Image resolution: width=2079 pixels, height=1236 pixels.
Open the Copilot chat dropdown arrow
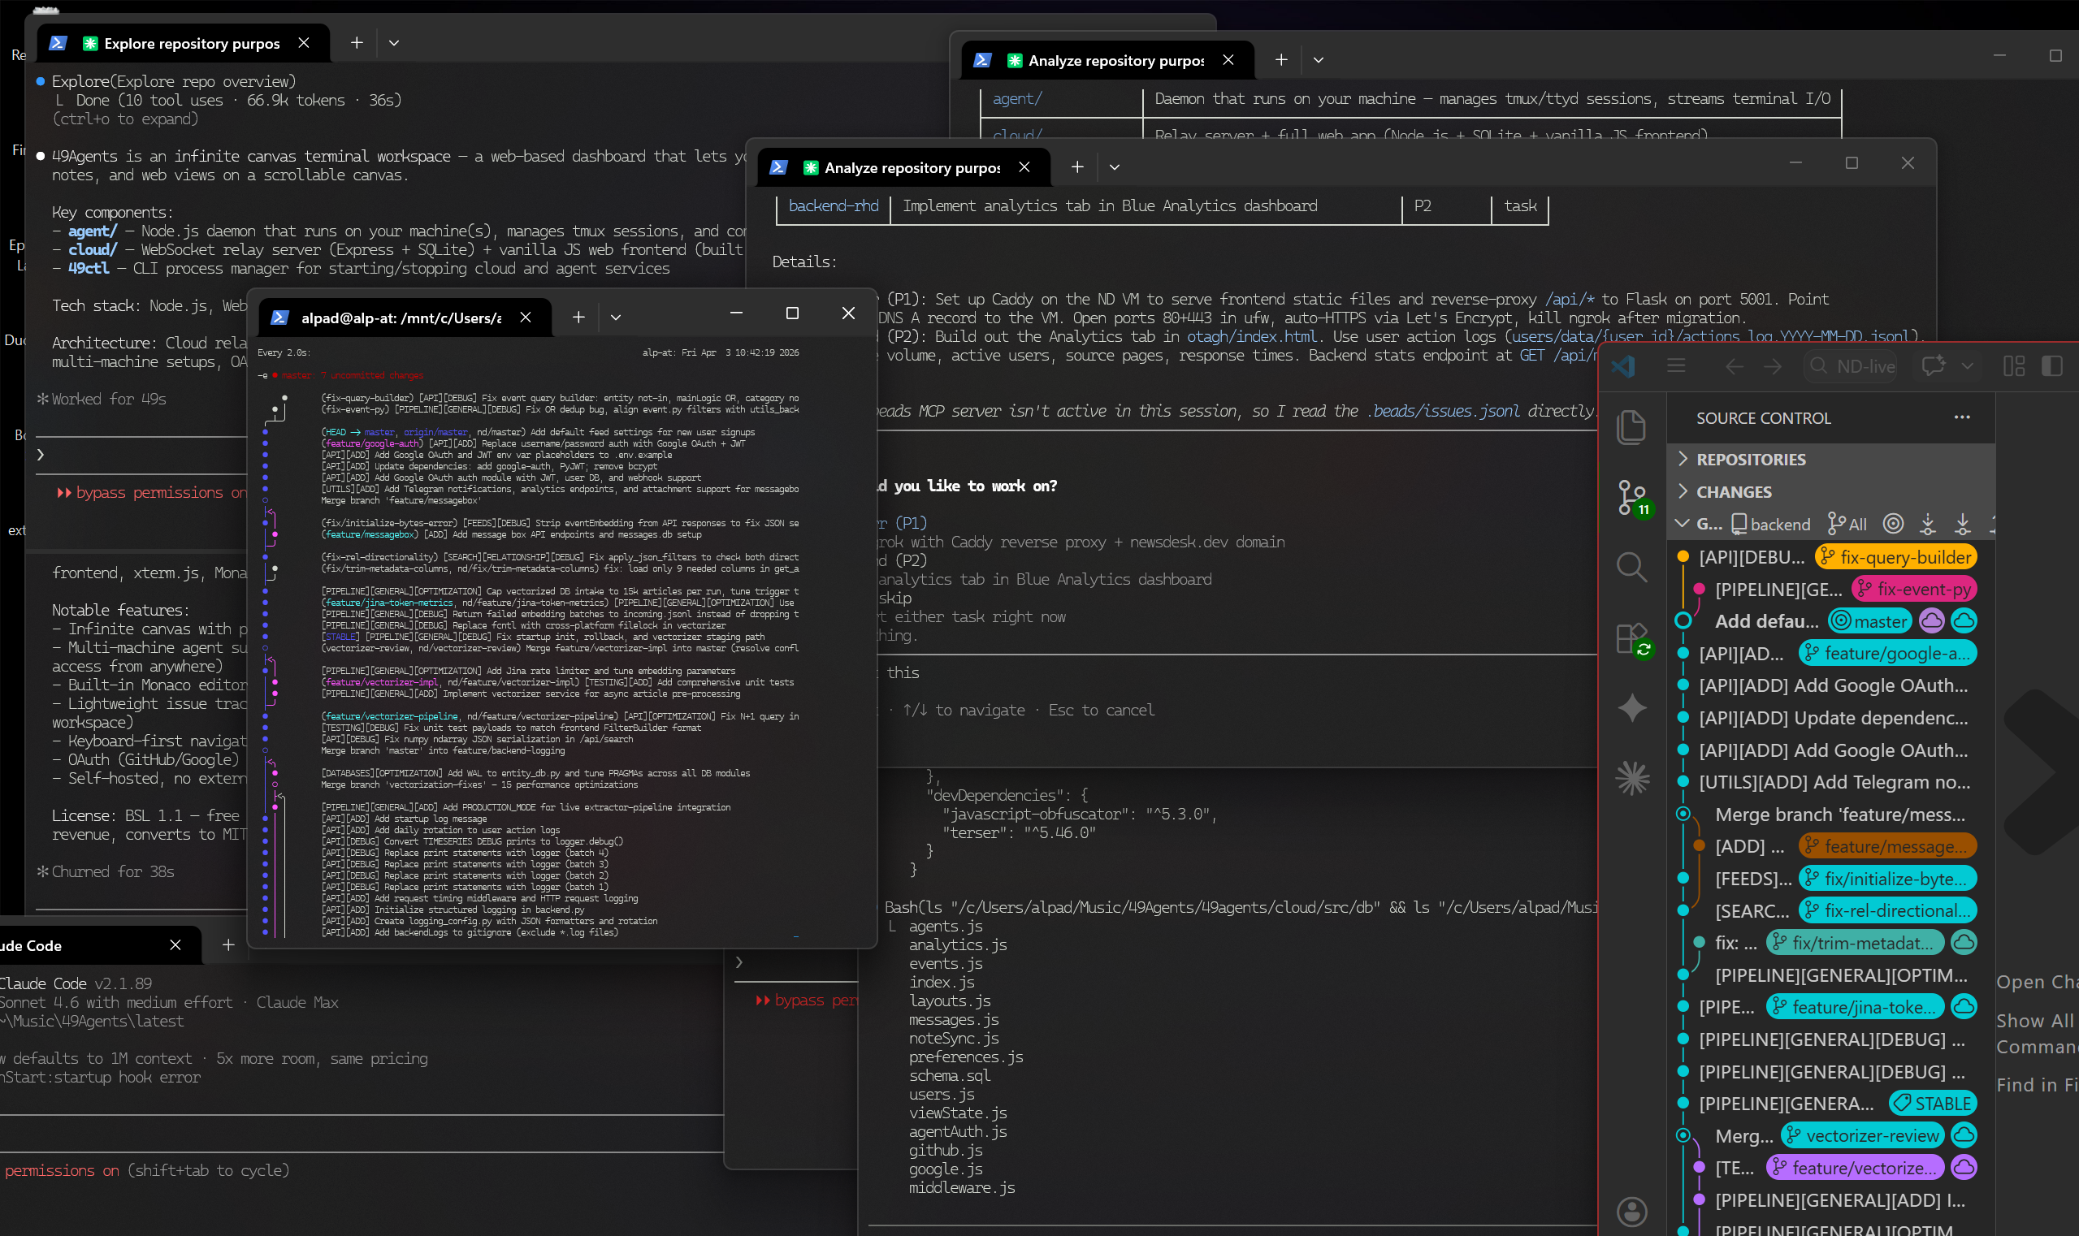(1968, 365)
